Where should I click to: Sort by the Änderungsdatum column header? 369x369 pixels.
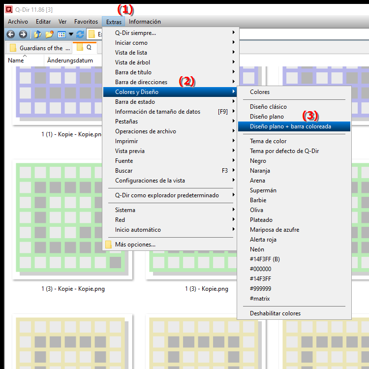70,61
